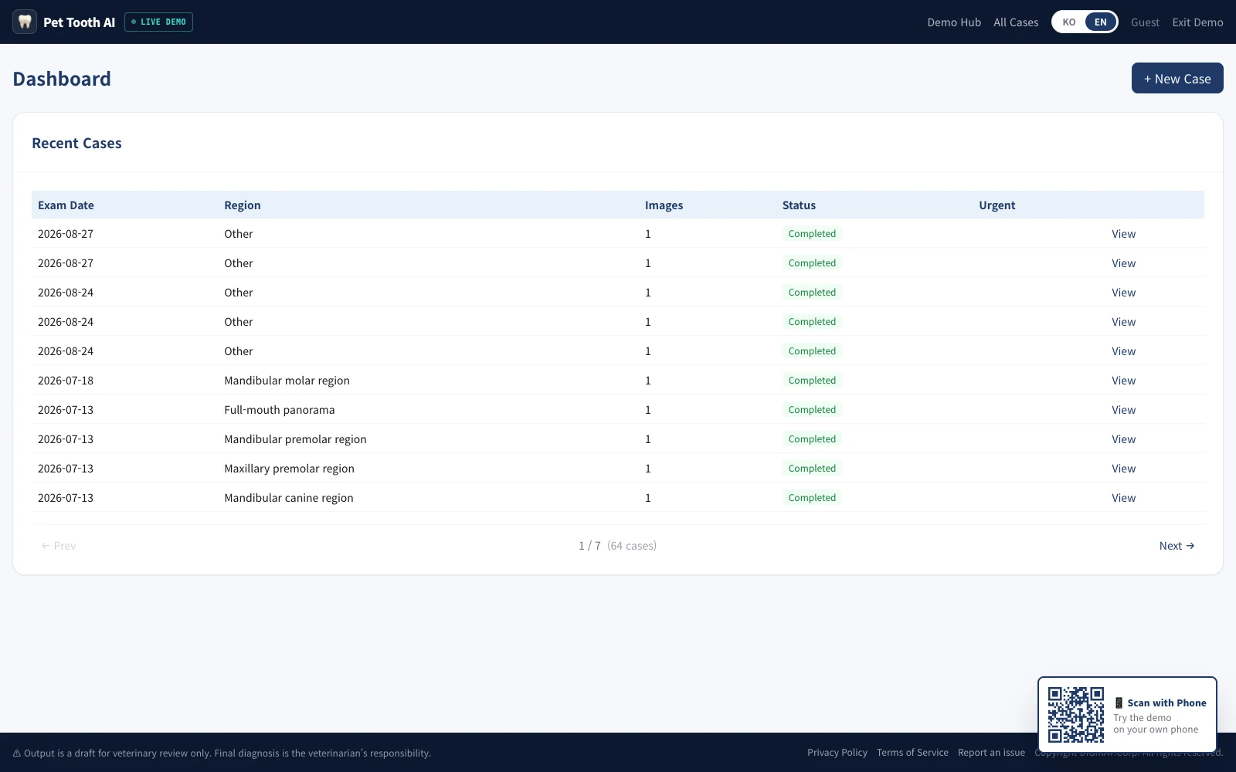Click Completed badge for Mandibular canine region
This screenshot has height=772, width=1236.
click(812, 498)
